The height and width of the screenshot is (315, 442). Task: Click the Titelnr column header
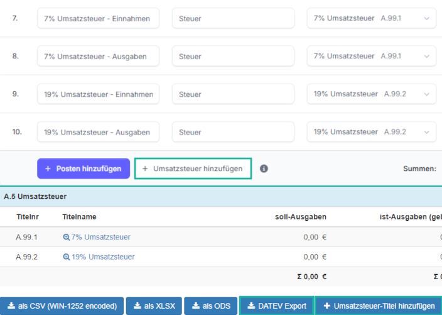click(28, 217)
